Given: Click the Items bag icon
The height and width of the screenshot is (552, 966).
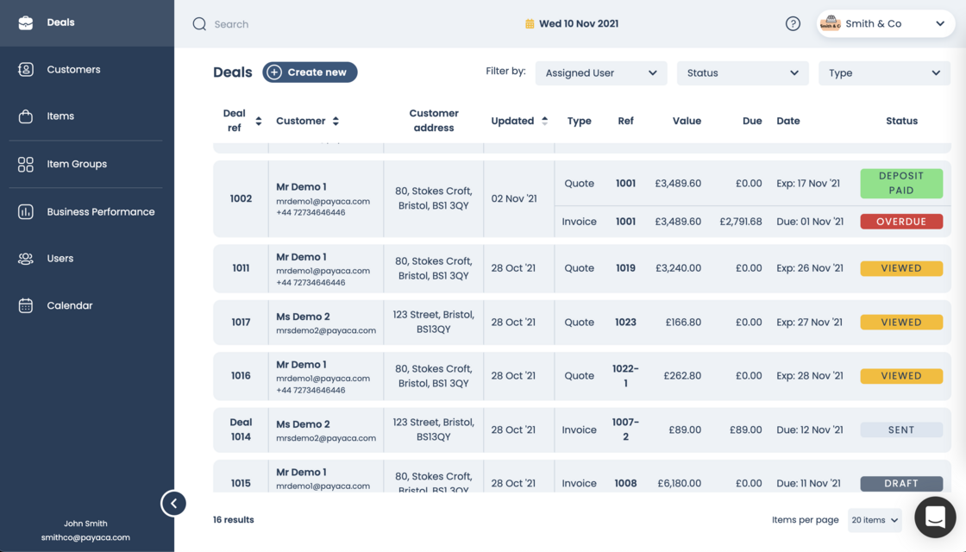Looking at the screenshot, I should point(26,116).
